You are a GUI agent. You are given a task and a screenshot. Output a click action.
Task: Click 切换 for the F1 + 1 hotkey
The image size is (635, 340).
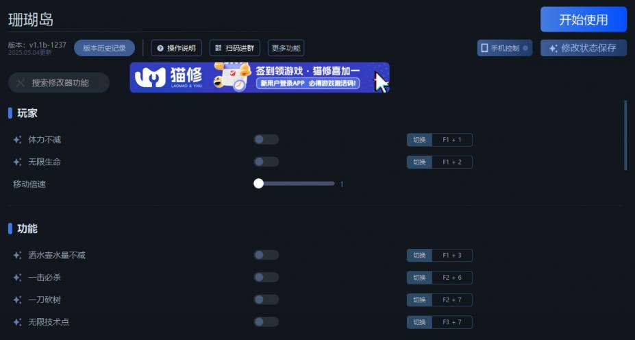point(419,140)
